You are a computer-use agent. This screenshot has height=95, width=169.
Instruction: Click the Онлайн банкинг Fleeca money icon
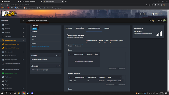[3, 73]
